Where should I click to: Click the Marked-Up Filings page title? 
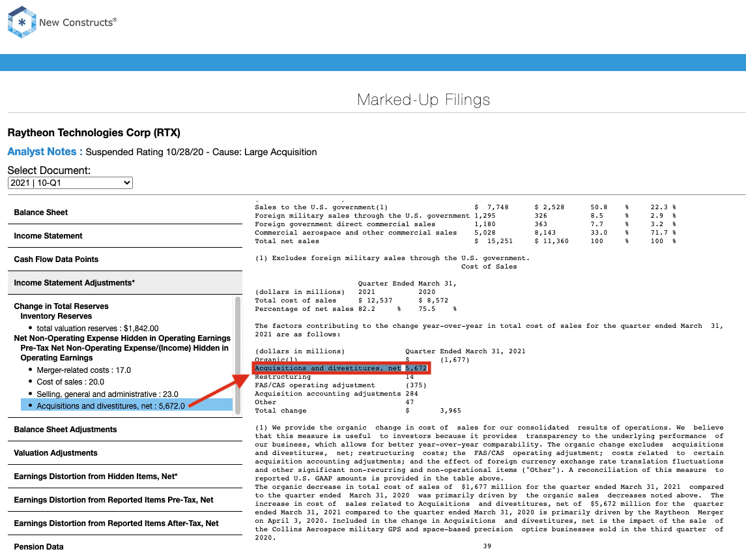click(423, 100)
